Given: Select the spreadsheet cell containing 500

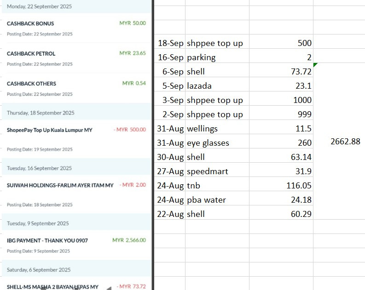Looking at the screenshot, I should [281, 42].
